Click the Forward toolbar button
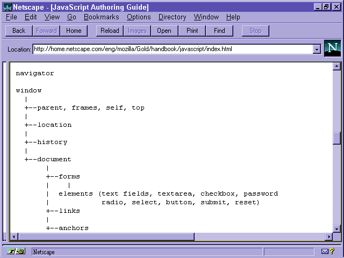This screenshot has height=258, width=344. pos(46,31)
